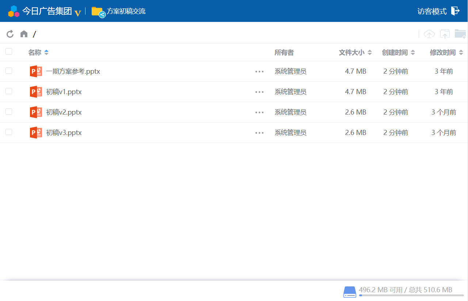Click 3 年前 modified time of 初稿v1.pptx
The height and width of the screenshot is (301, 468).
(444, 92)
